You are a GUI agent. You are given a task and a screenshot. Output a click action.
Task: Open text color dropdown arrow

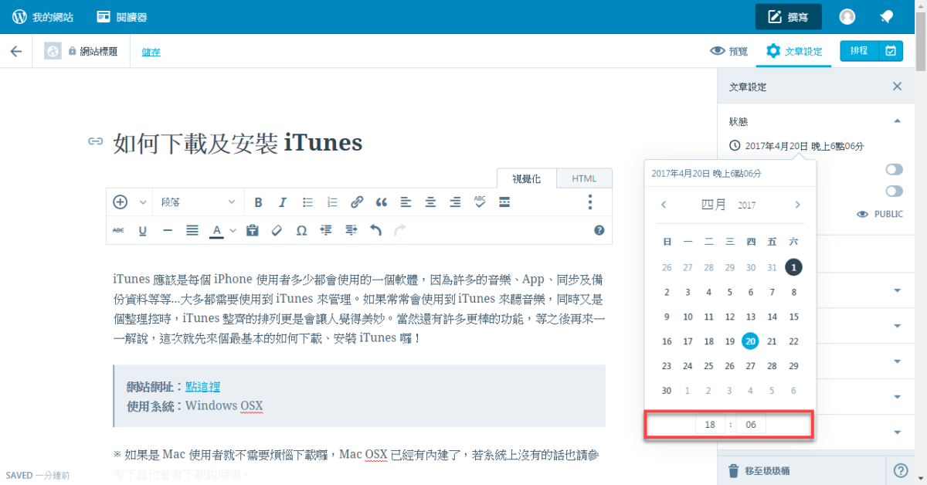(233, 230)
